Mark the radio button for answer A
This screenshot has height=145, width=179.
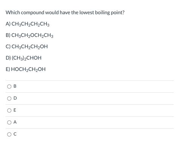pos(9,122)
